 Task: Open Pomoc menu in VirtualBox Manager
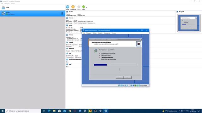pyautogui.click(x=13, y=3)
